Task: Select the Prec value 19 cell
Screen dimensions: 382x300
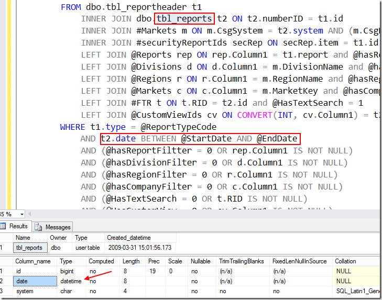Action: point(156,271)
